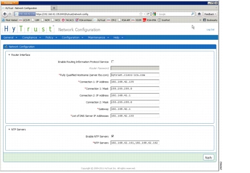This screenshot has height=173, width=250.
Task: Click the disabled Router Password field
Action: point(135,68)
